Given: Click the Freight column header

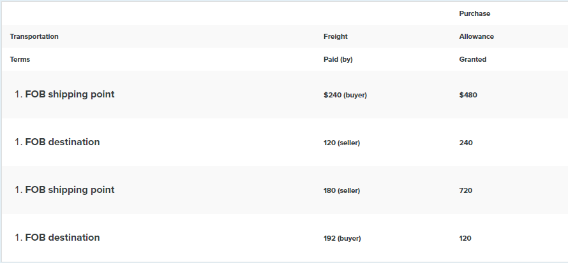Looking at the screenshot, I should (x=335, y=36).
